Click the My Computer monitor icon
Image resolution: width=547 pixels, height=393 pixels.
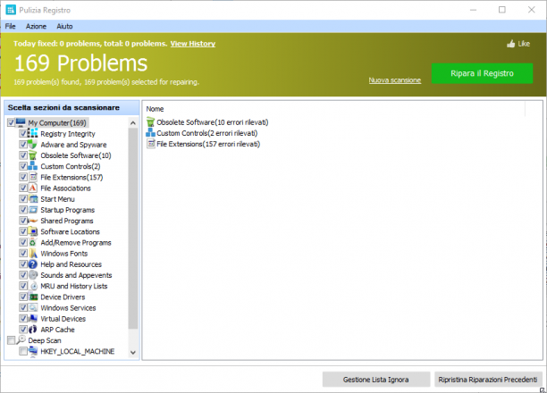tap(21, 122)
